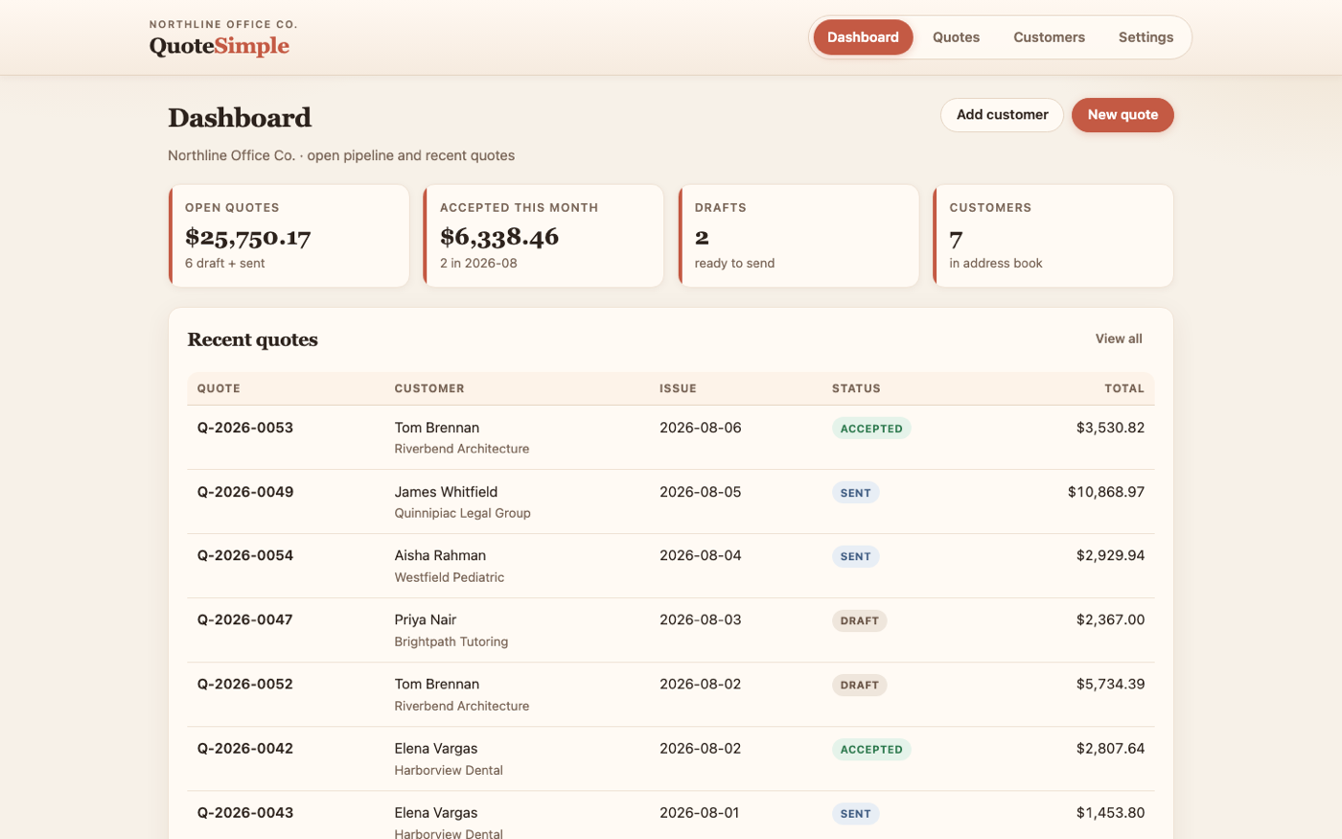Viewport: 1342px width, 839px height.
Task: Click the total $1,453.80
Action: (1110, 812)
